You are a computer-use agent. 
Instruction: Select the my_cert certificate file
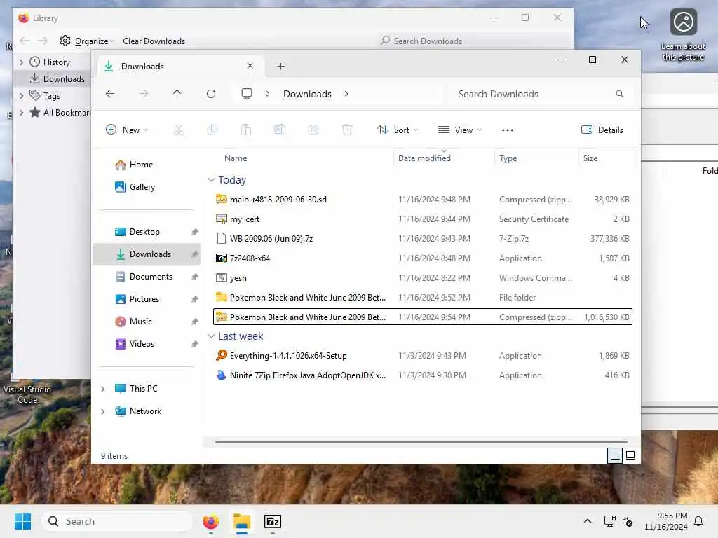(422, 219)
